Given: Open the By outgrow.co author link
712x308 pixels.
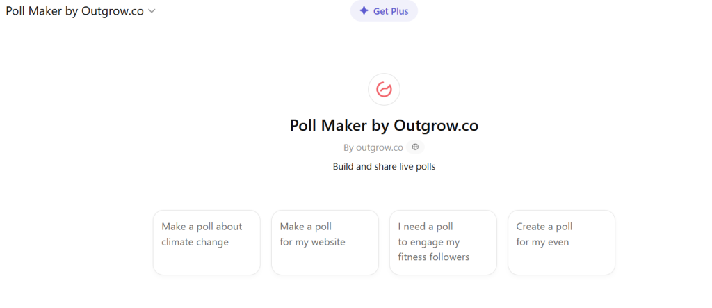Looking at the screenshot, I should click(x=374, y=147).
